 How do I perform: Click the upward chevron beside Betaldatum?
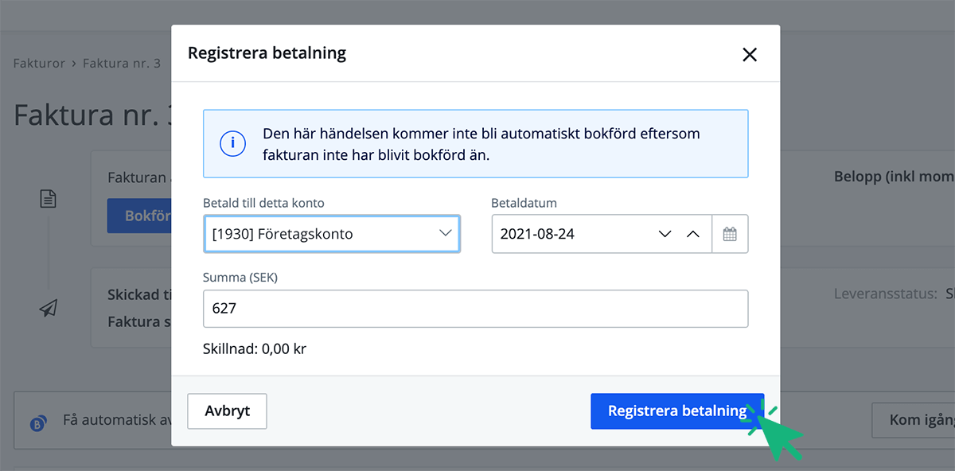692,233
